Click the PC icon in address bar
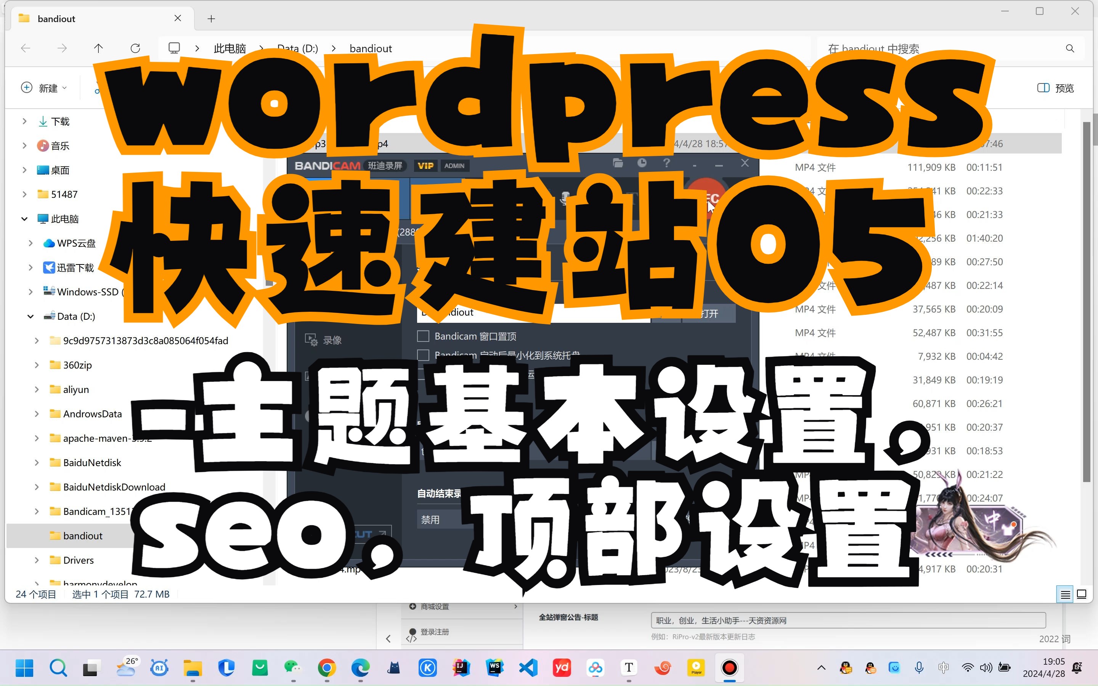Viewport: 1098px width, 686px height. (x=174, y=48)
